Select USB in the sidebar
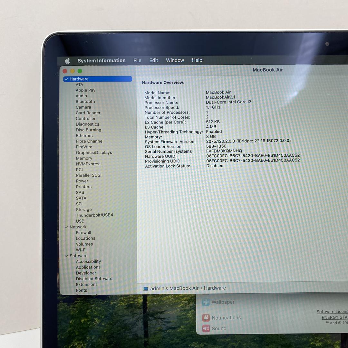 tap(80, 221)
